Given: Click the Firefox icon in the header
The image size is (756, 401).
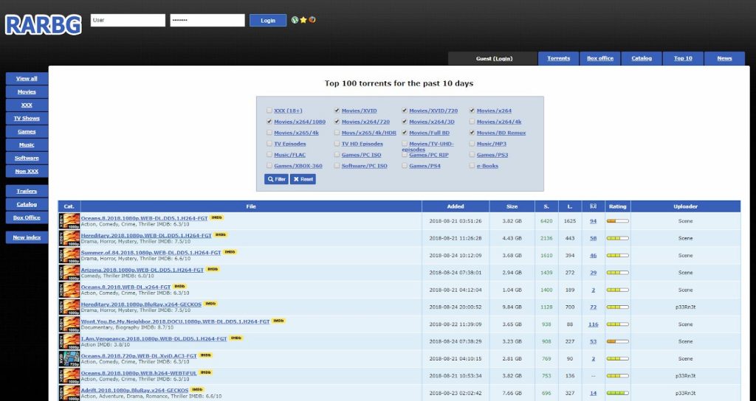Looking at the screenshot, I should click(312, 20).
